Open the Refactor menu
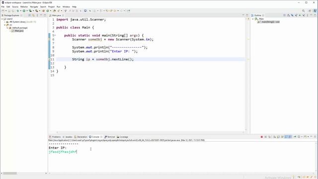 click(x=24, y=6)
